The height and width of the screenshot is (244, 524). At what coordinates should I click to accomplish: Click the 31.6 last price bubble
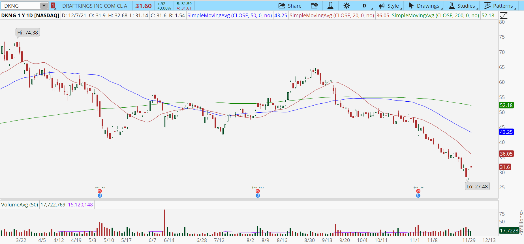pos(505,167)
